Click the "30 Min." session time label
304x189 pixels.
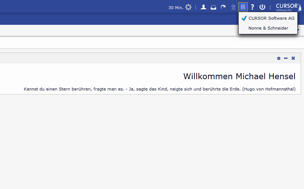click(176, 7)
